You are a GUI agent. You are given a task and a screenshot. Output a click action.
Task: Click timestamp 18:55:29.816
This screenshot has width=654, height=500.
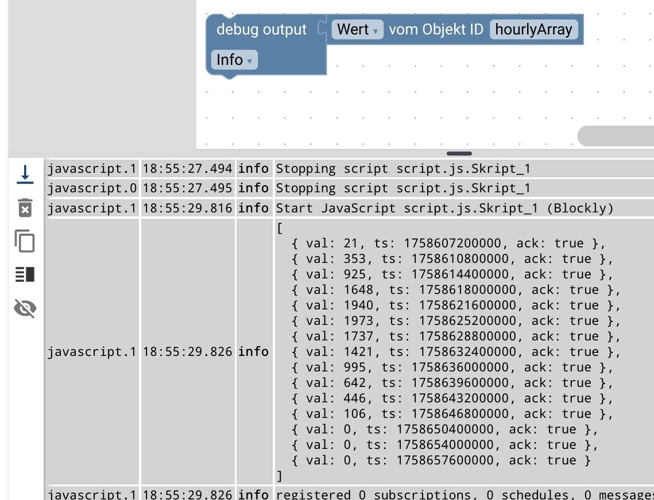point(187,208)
